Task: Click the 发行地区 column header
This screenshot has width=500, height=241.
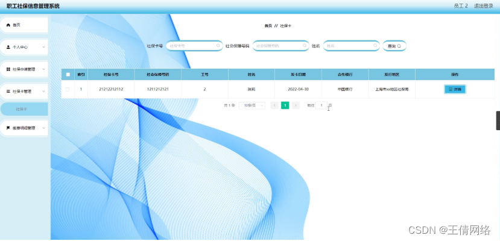Action: (x=391, y=75)
